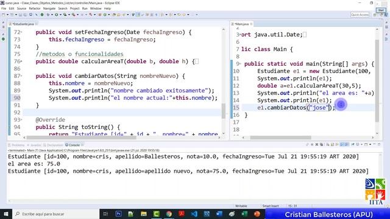
Task: Open Google Chrome from the taskbar
Action: click(x=169, y=214)
